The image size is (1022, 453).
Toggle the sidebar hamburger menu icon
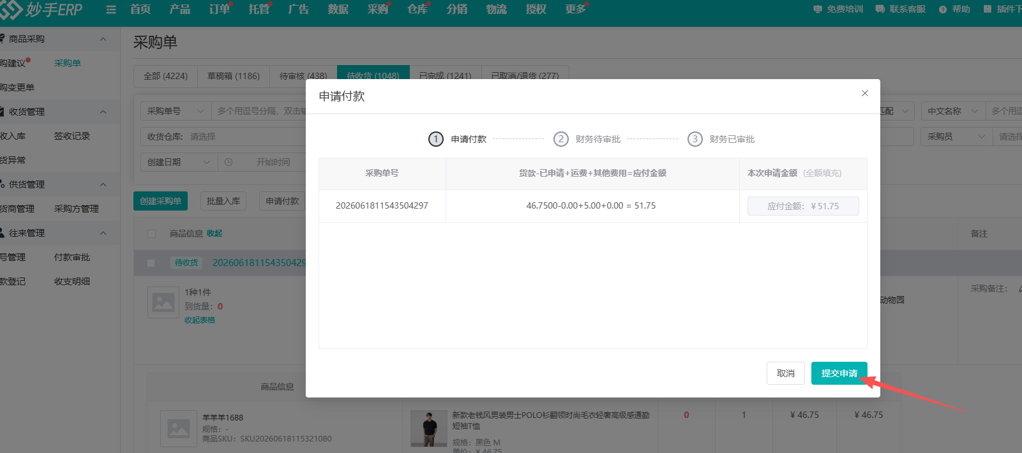pos(111,10)
